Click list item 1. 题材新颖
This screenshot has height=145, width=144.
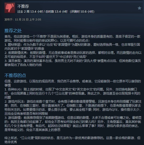tap(72, 47)
